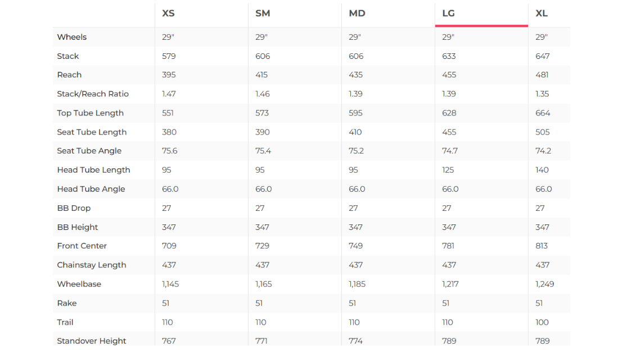This screenshot has width=623, height=350.
Task: Select the XS size column header
Action: (168, 13)
